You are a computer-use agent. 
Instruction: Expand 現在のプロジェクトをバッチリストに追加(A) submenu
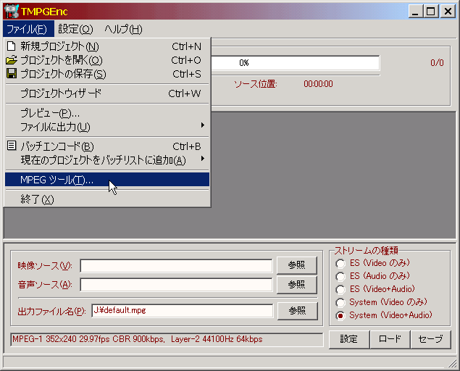(107, 160)
